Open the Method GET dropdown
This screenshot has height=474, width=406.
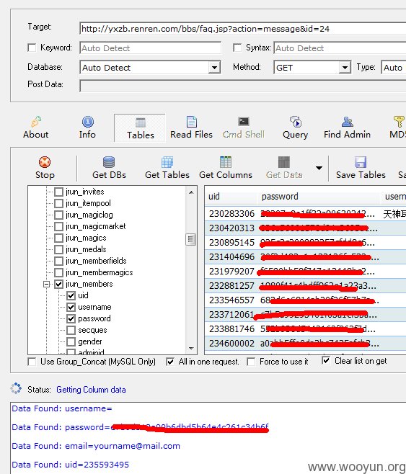(345, 68)
